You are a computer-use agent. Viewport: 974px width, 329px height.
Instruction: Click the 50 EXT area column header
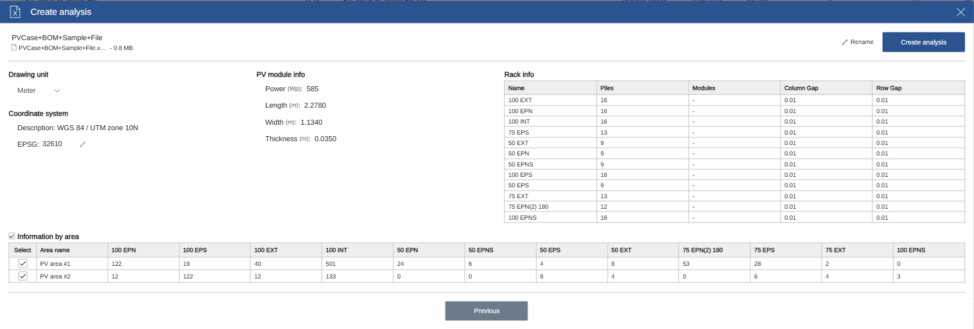(643, 250)
